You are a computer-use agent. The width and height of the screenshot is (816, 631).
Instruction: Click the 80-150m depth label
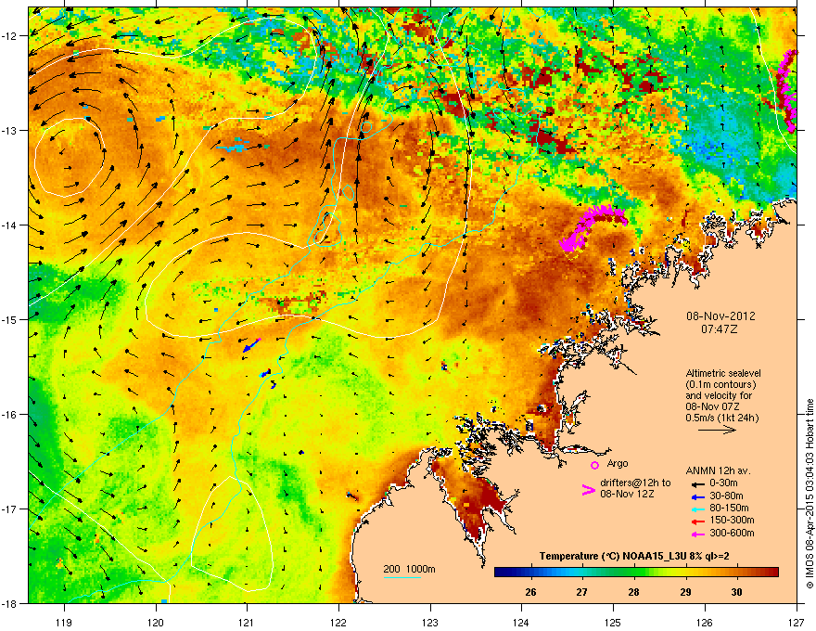[x=729, y=508]
